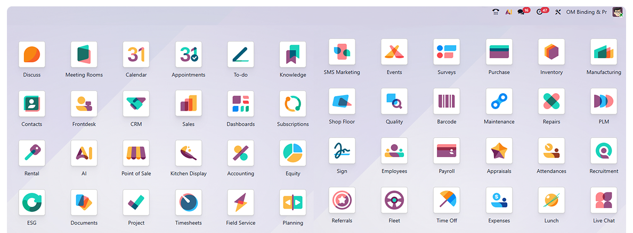Open the Discuss app
633x233 pixels.
point(31,55)
